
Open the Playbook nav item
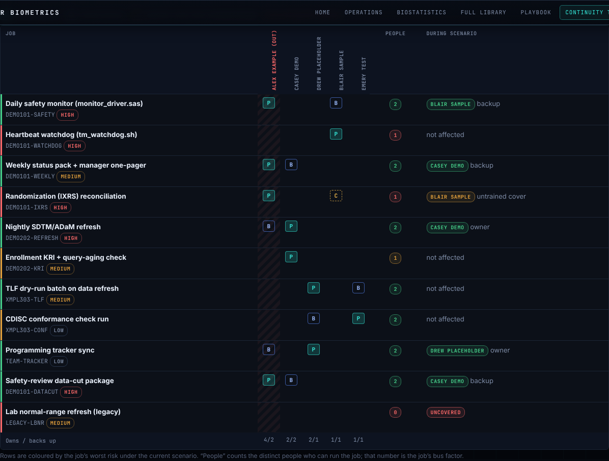click(536, 12)
